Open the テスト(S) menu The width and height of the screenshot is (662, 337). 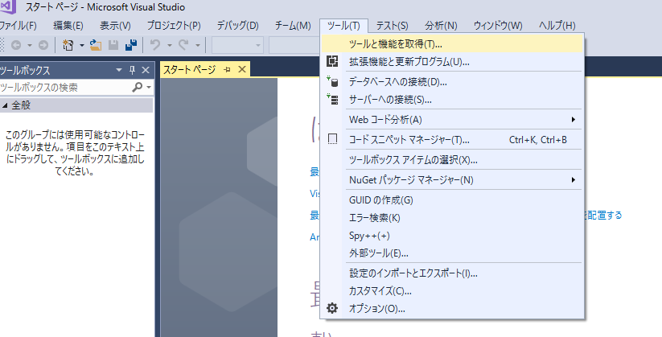[x=393, y=26]
